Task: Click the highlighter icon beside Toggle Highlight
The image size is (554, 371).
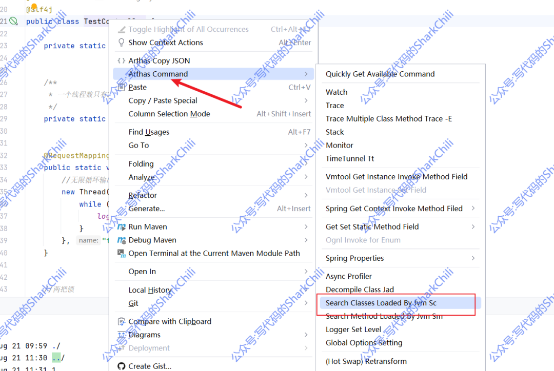Action: point(122,29)
